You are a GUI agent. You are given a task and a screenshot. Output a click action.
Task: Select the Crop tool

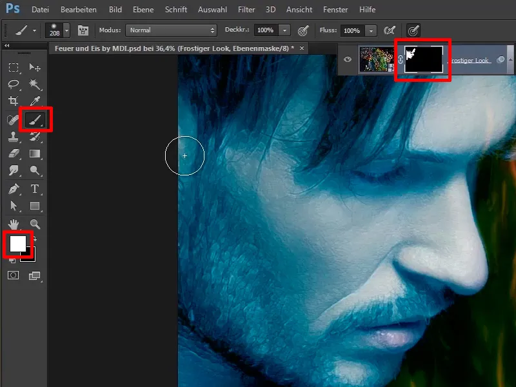point(14,101)
